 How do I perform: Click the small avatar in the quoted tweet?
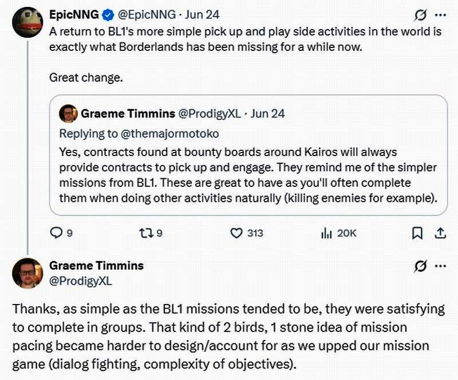tap(68, 114)
